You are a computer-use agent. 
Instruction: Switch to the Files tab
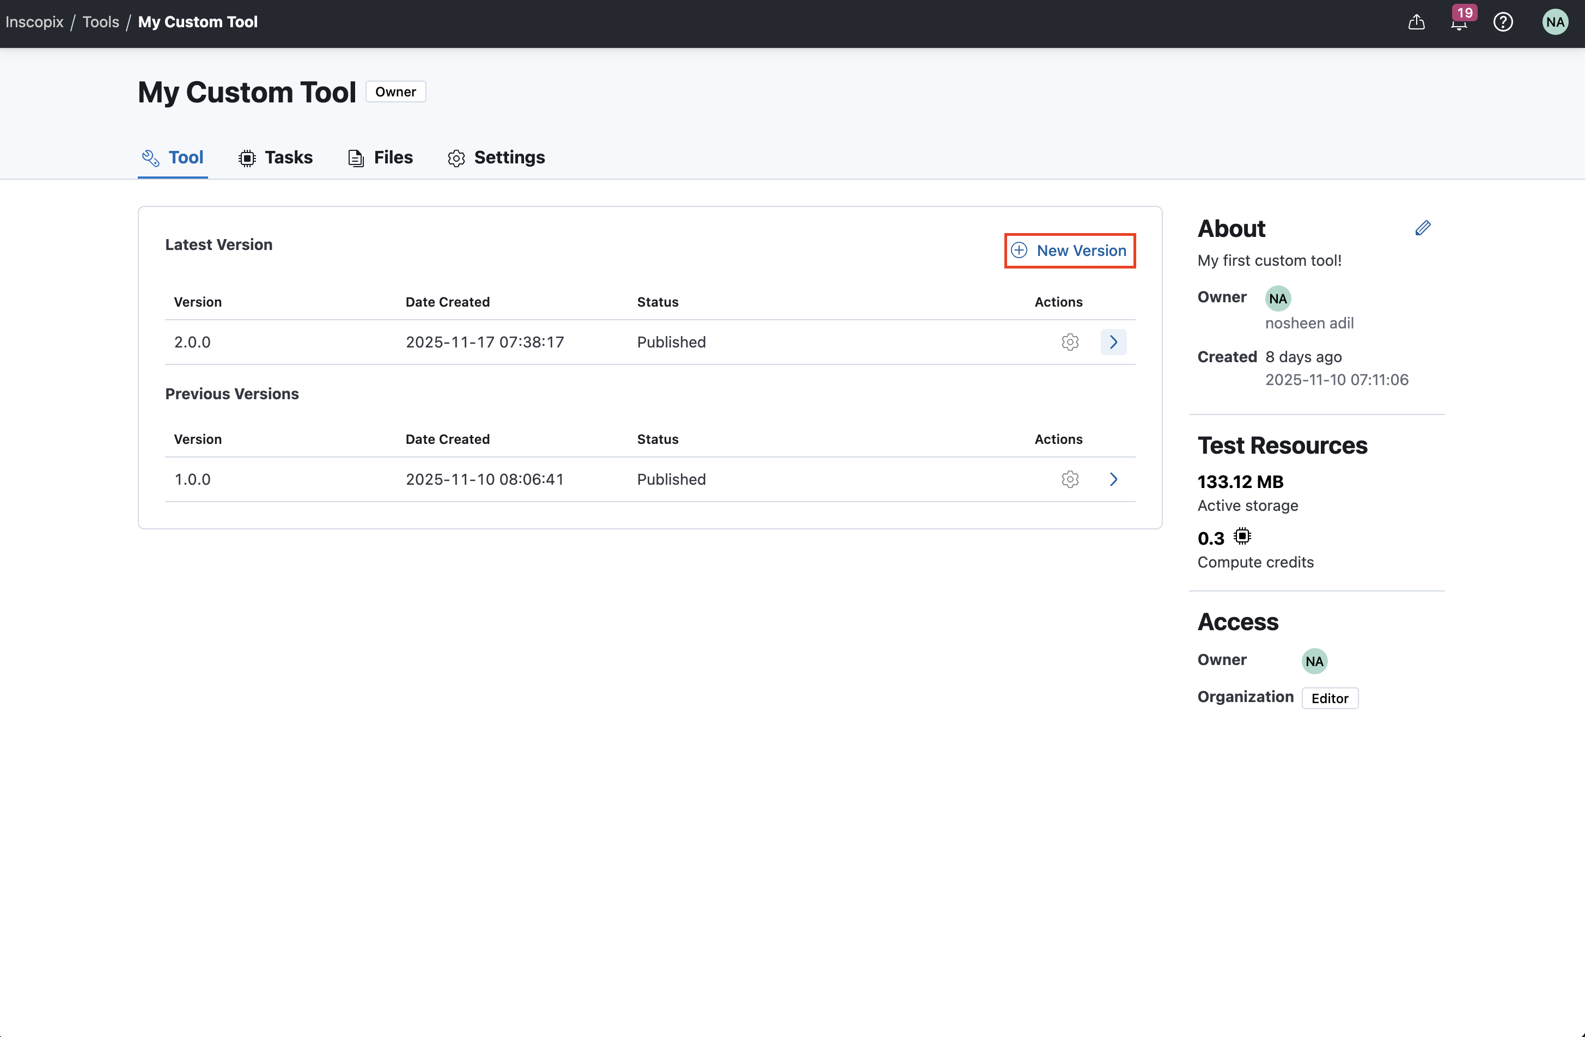(380, 157)
